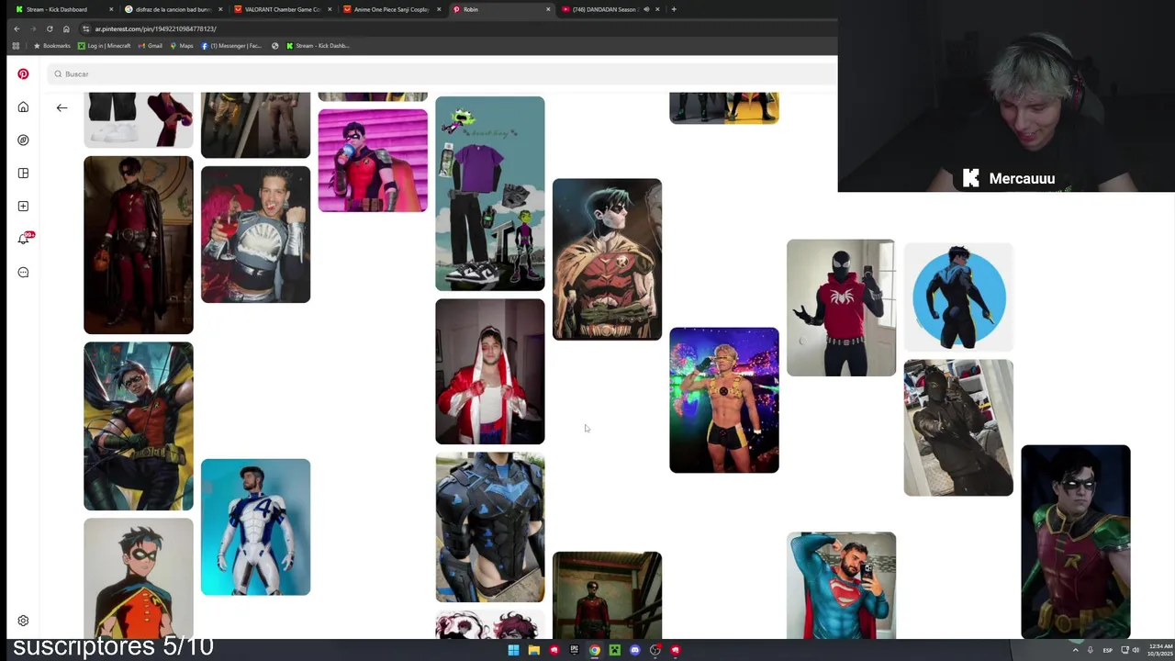Viewport: 1175px width, 661px height.
Task: Open the Gmail bookmark
Action: [150, 45]
